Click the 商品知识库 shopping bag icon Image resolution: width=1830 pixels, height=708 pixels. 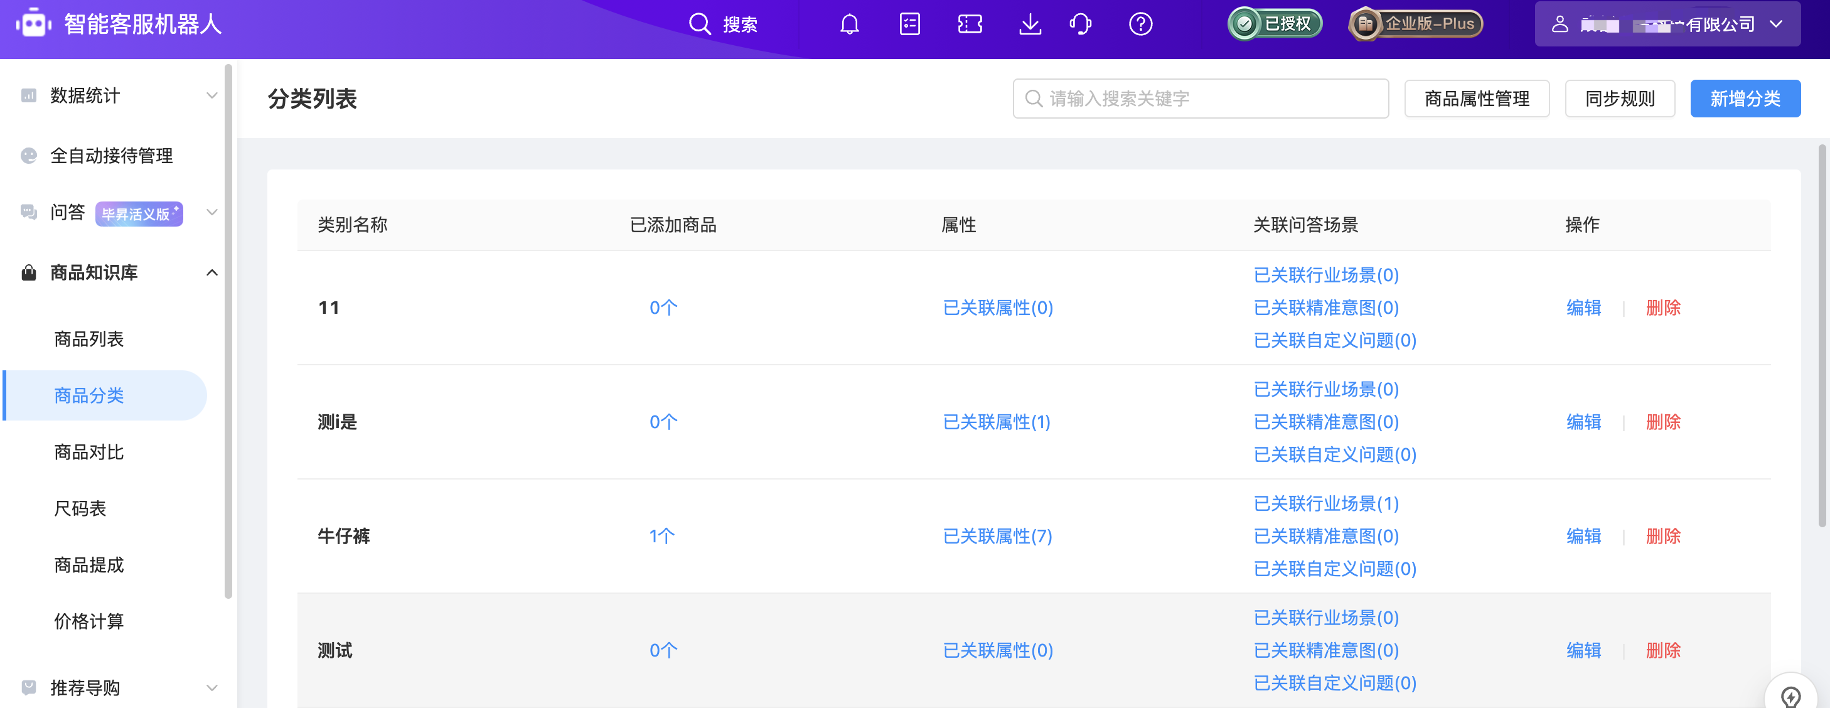point(28,272)
